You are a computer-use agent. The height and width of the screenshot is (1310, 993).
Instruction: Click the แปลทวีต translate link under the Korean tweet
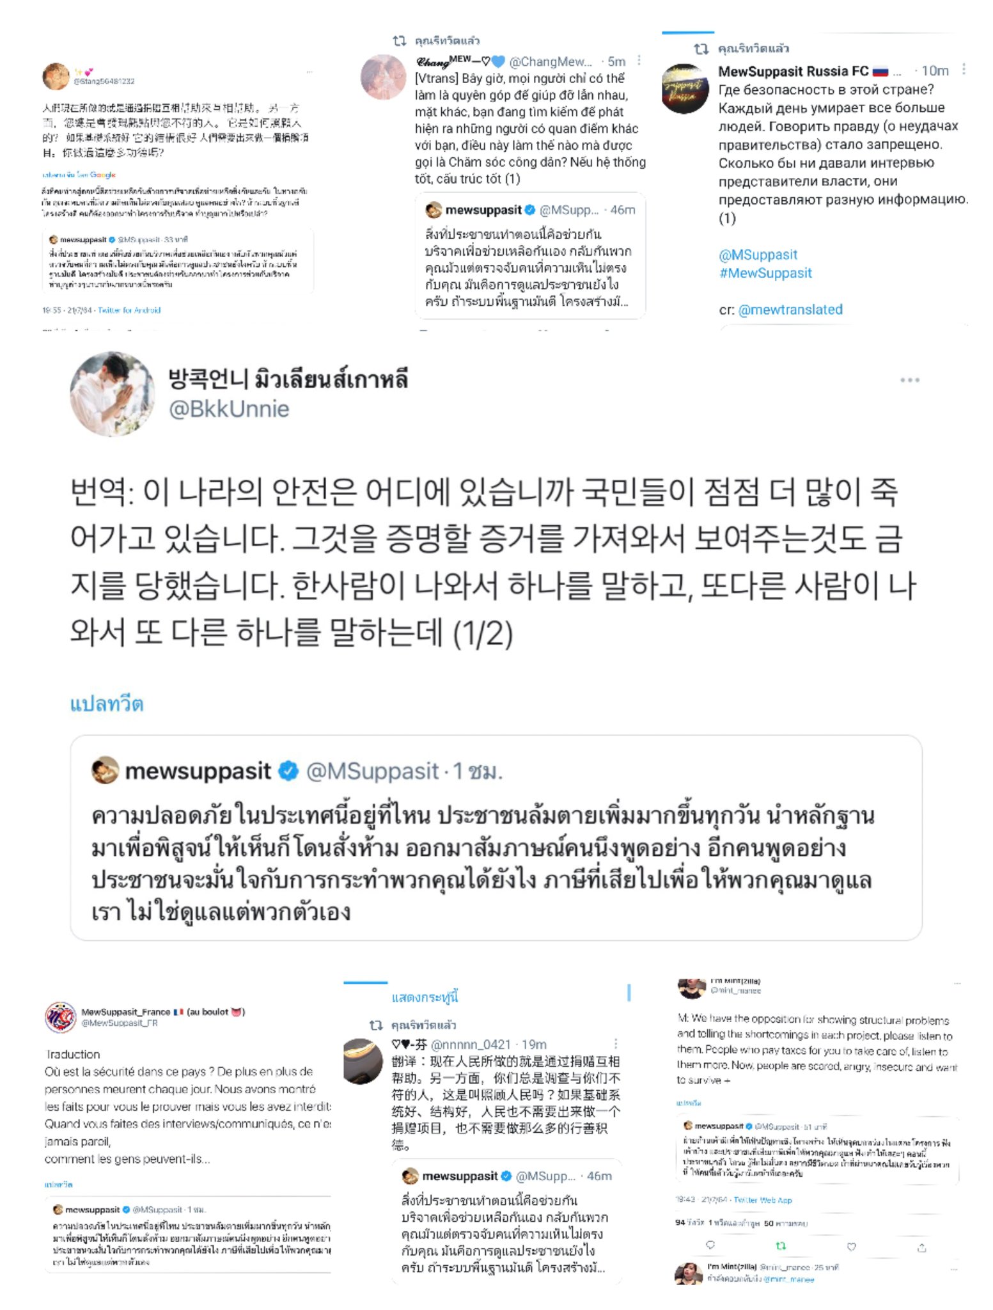click(107, 704)
